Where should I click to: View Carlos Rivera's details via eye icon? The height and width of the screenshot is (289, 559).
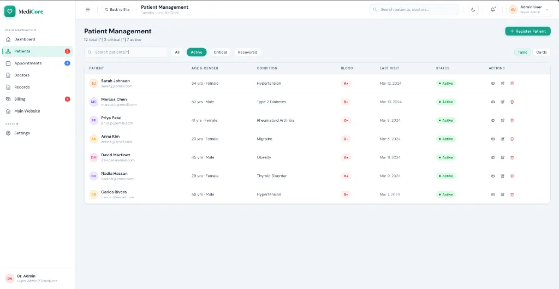pos(493,195)
